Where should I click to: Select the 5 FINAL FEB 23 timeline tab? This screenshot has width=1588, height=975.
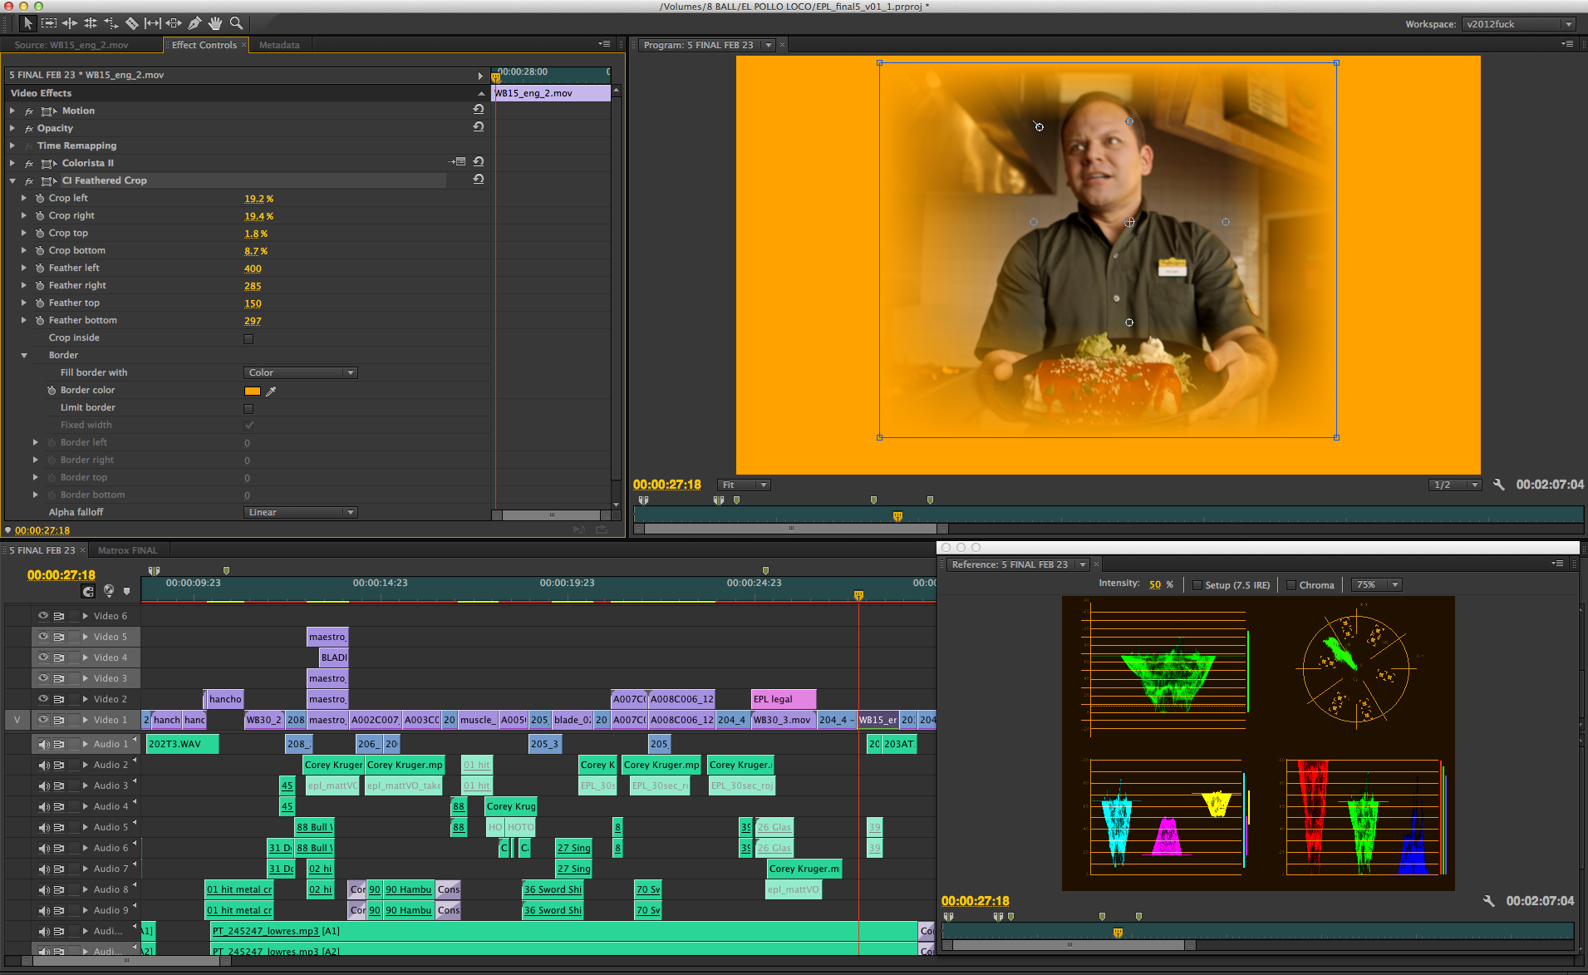42,550
